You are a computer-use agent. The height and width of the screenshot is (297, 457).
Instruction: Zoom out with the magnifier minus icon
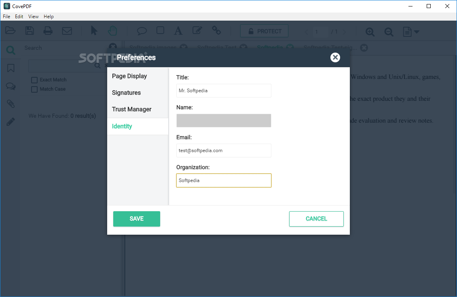(389, 32)
